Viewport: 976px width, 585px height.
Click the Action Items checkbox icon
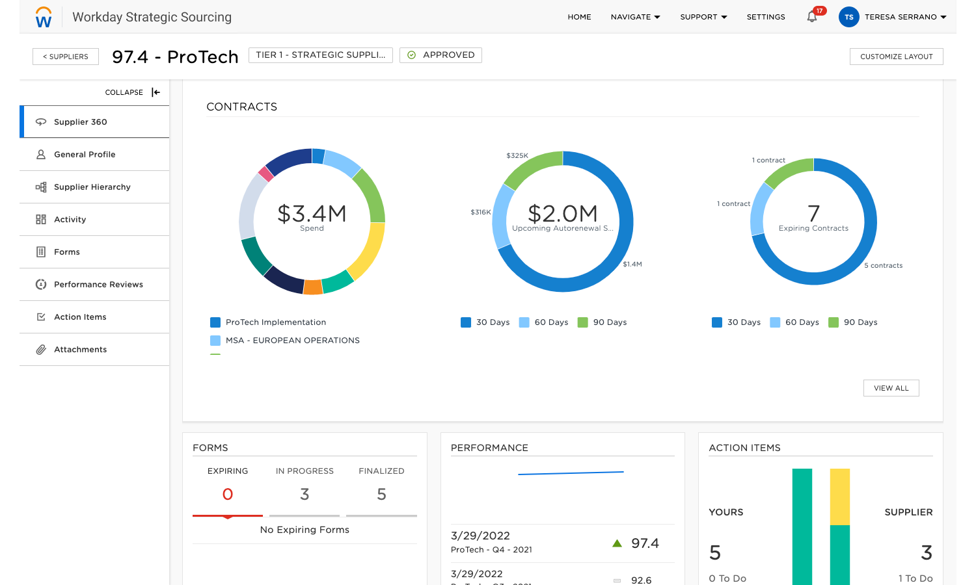click(x=41, y=317)
